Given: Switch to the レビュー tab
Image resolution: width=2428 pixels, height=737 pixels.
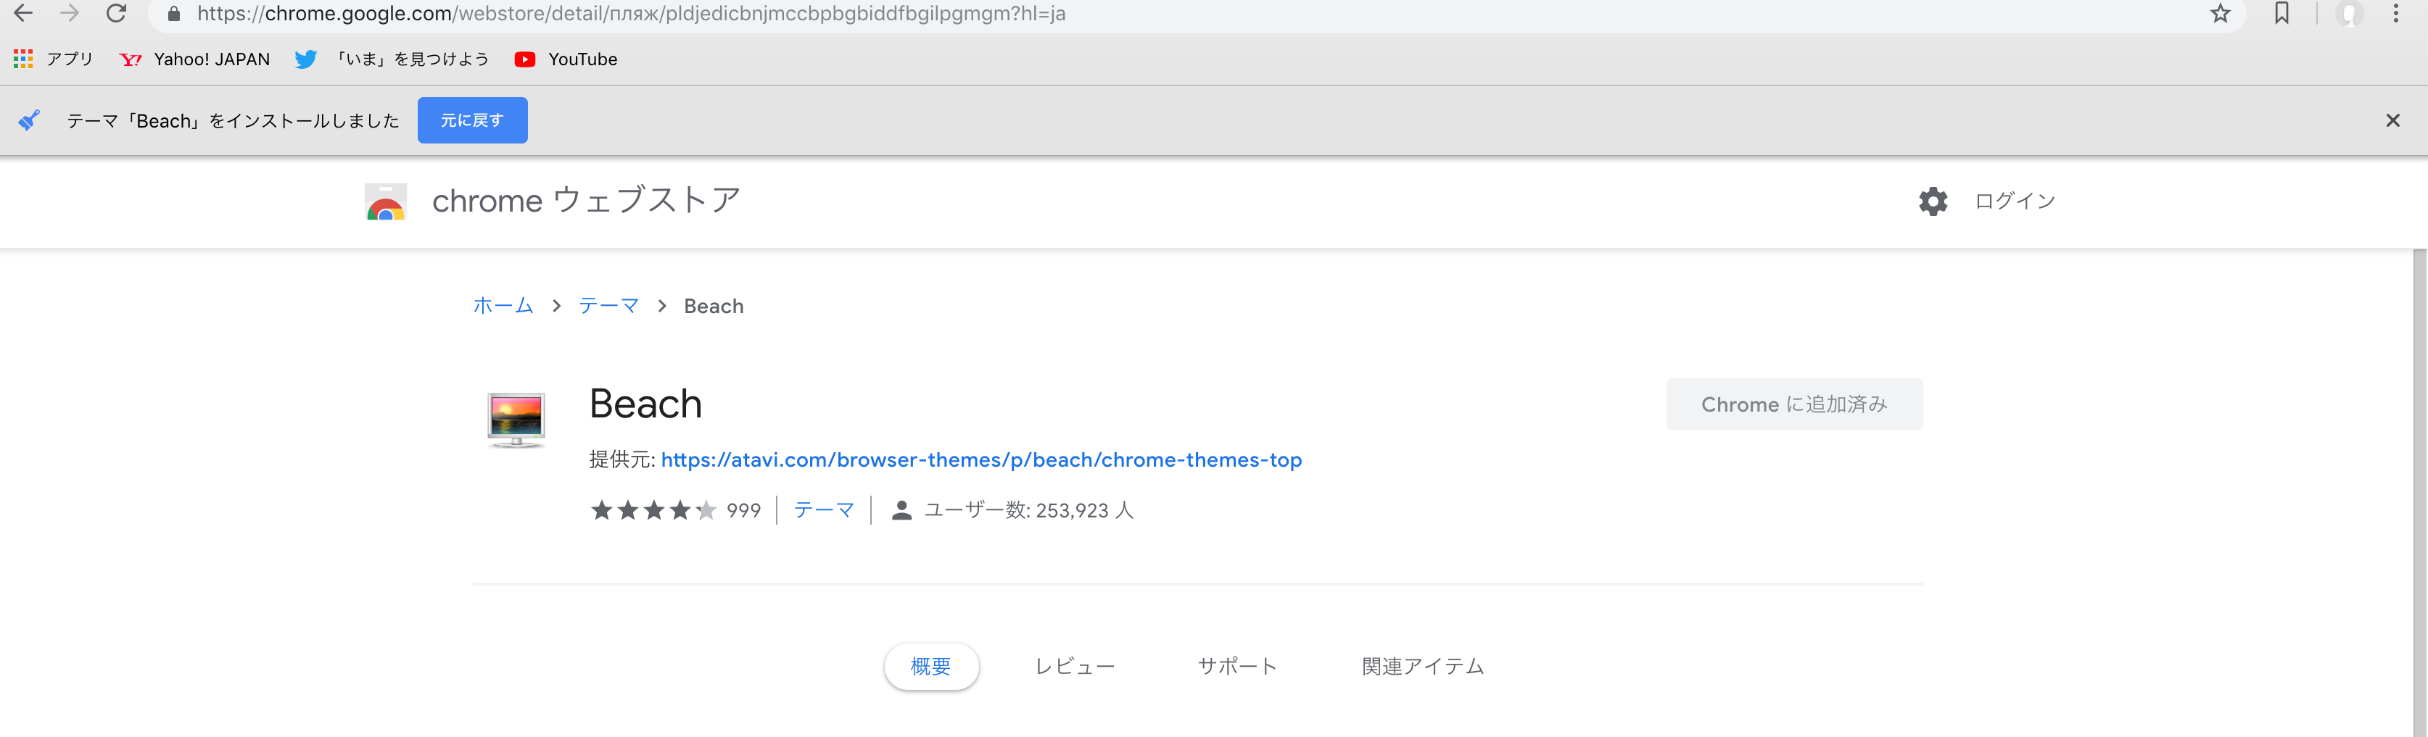Looking at the screenshot, I should point(1075,667).
